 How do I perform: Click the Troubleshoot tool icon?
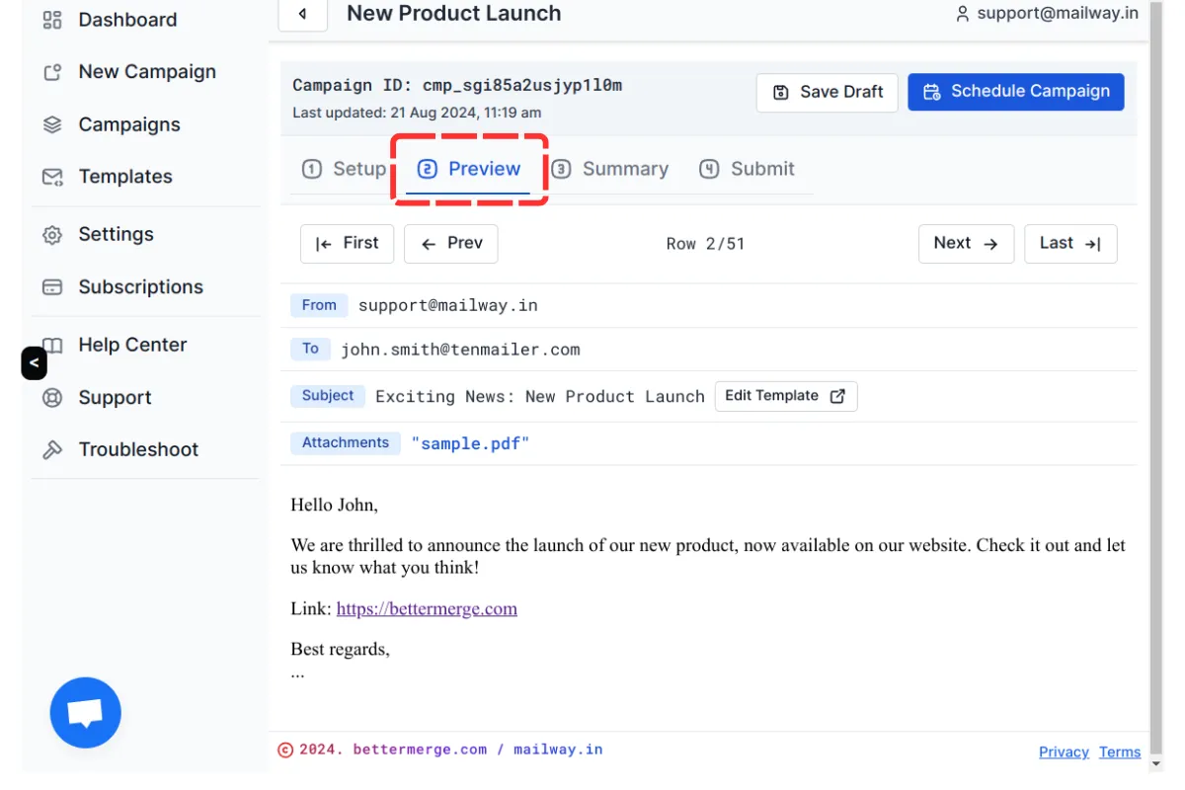click(x=52, y=450)
